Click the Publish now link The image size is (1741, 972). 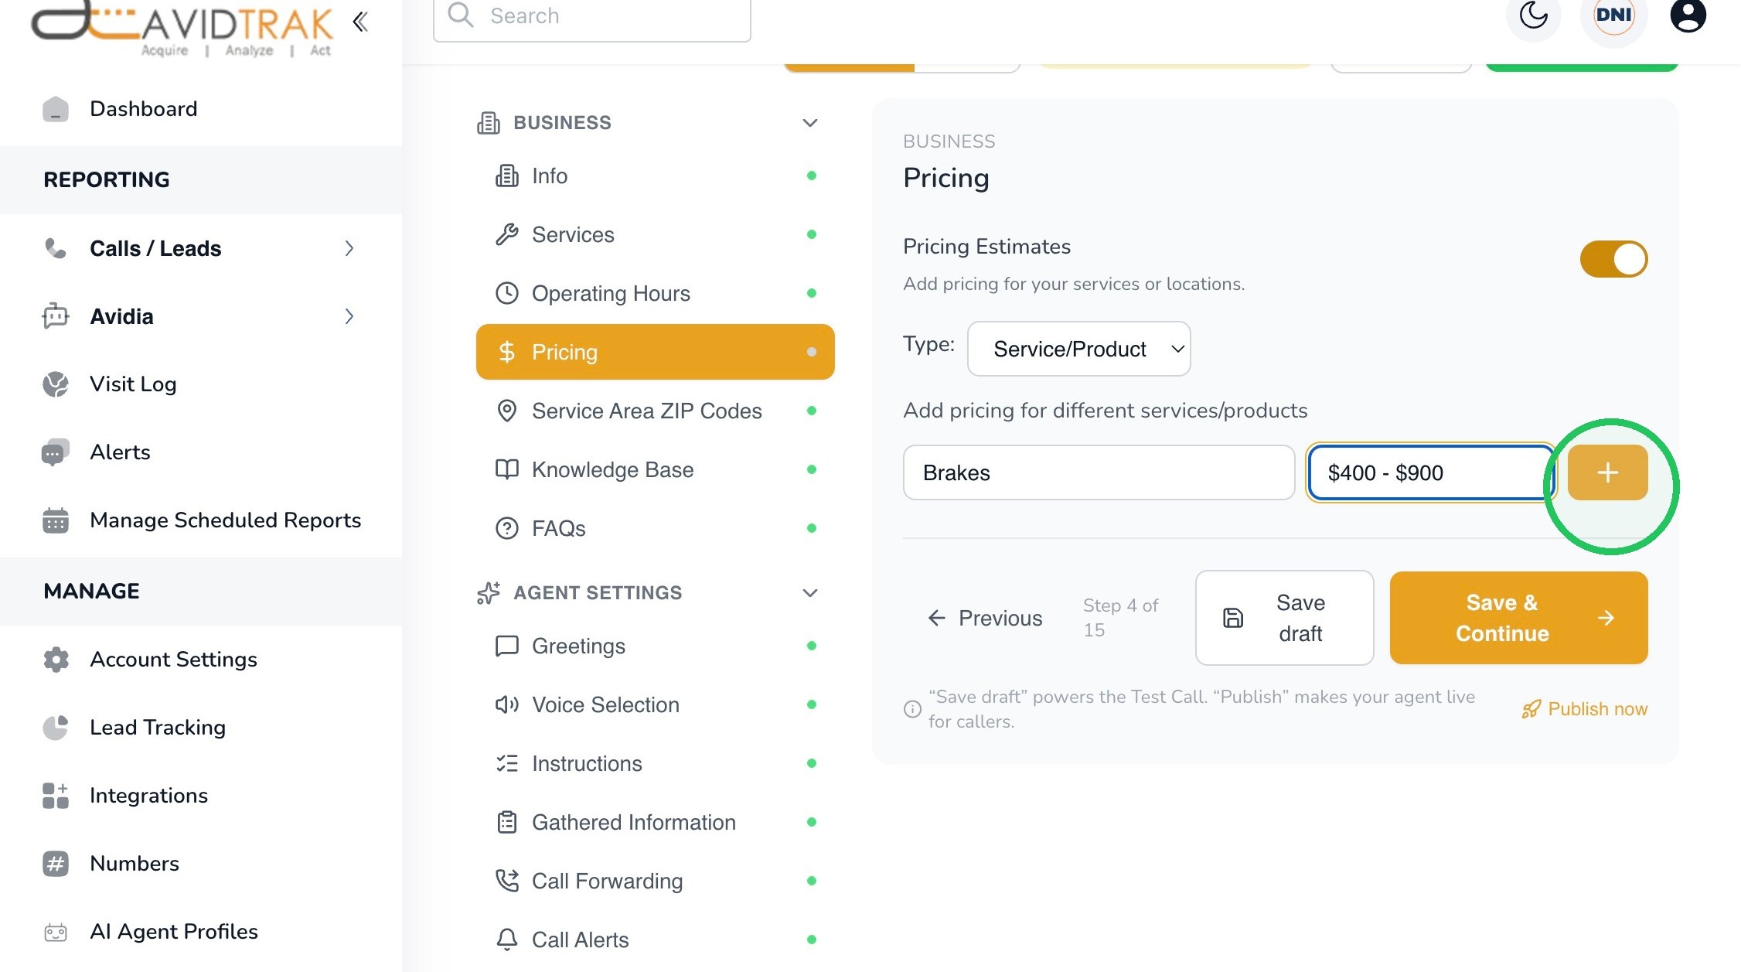(x=1584, y=709)
